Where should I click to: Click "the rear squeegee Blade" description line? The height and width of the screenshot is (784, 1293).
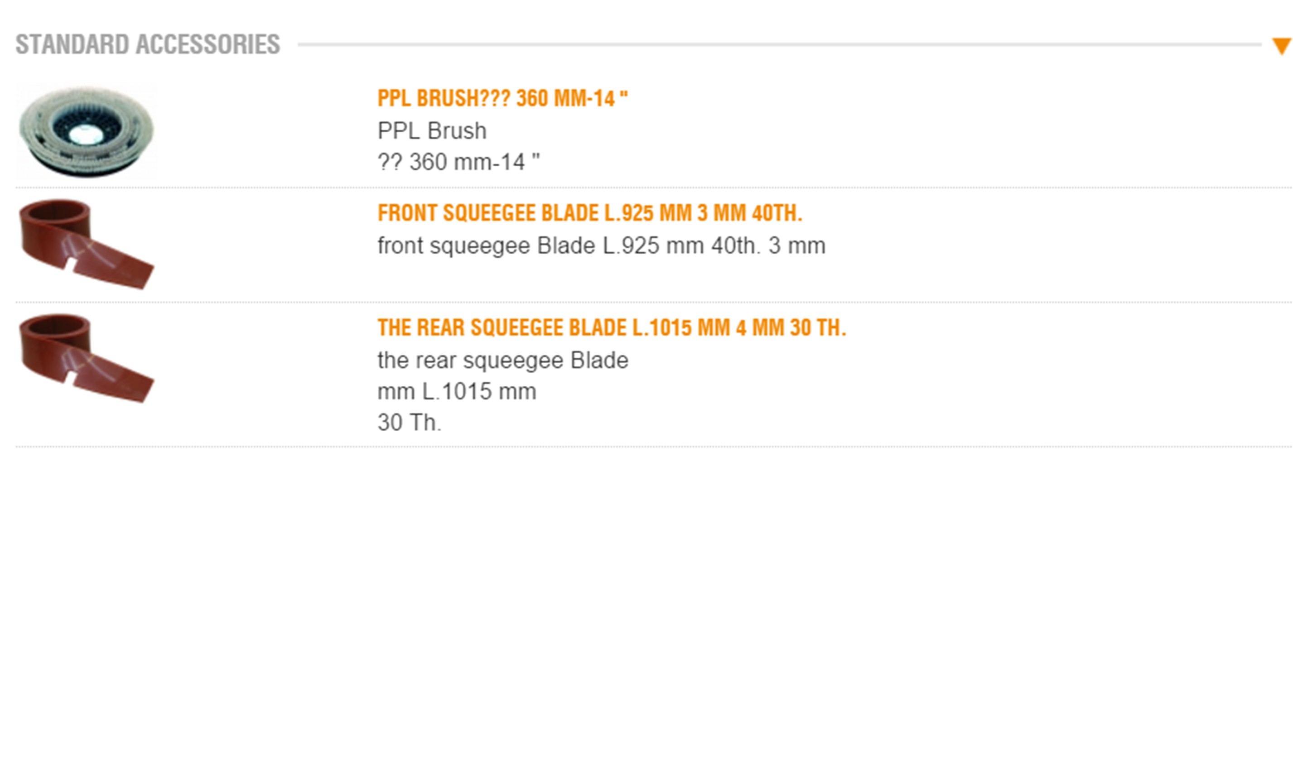[502, 361]
